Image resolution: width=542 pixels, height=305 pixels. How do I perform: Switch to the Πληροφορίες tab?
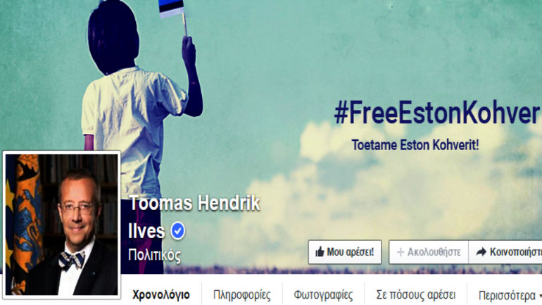[x=242, y=294]
